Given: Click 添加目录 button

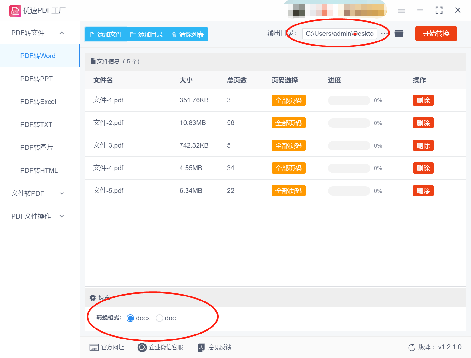Looking at the screenshot, I should [147, 35].
